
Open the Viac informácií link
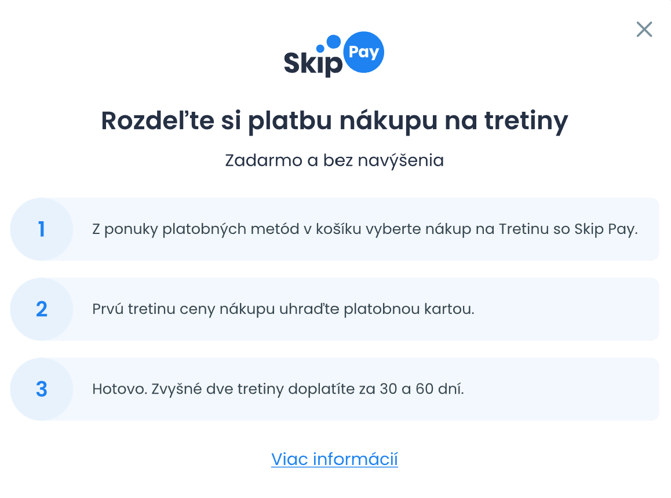coord(335,459)
